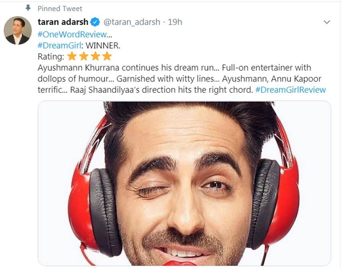Screen dimensions: 341x269
Task: Open the 19h timestamp link
Action: point(175,22)
